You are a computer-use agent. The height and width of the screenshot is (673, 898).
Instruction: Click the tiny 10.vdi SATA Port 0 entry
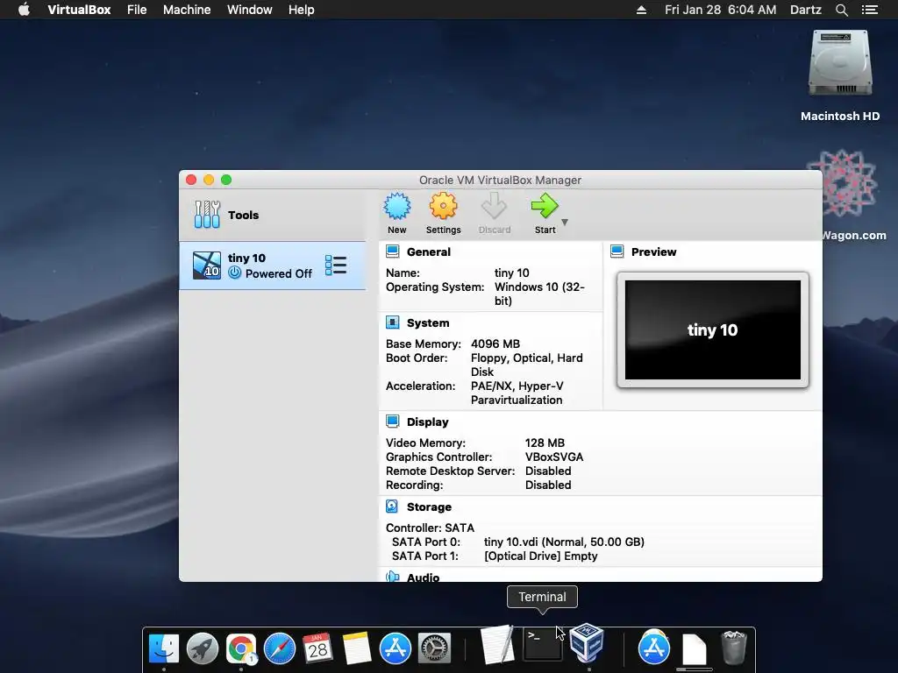pyautogui.click(x=564, y=542)
